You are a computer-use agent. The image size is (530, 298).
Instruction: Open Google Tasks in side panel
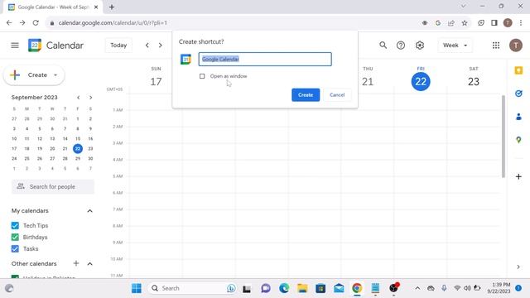click(x=518, y=94)
